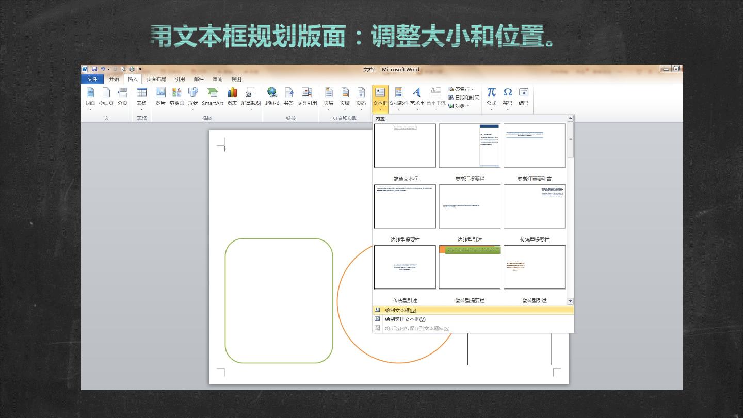Click the 首字下沉 drop cap icon
This screenshot has width=743, height=418.
point(435,97)
